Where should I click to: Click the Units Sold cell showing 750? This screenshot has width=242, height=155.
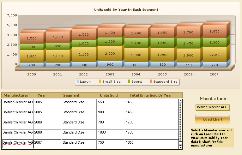[x=110, y=144]
